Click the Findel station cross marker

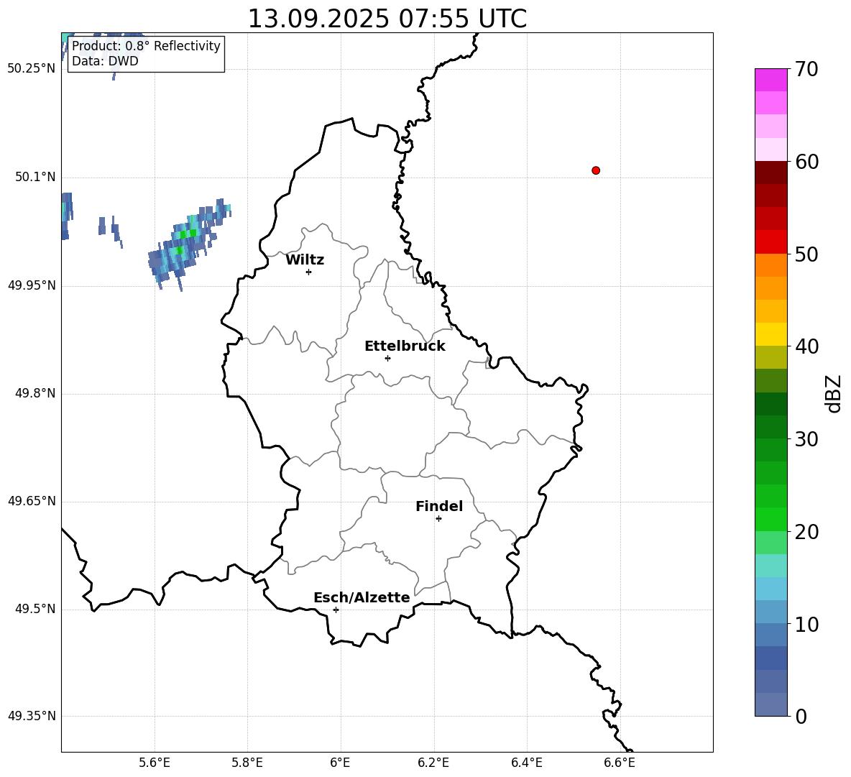pyautogui.click(x=438, y=519)
